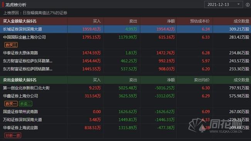Click buy value 1959.41万
251x141 pixels.
pyautogui.click(x=92, y=29)
